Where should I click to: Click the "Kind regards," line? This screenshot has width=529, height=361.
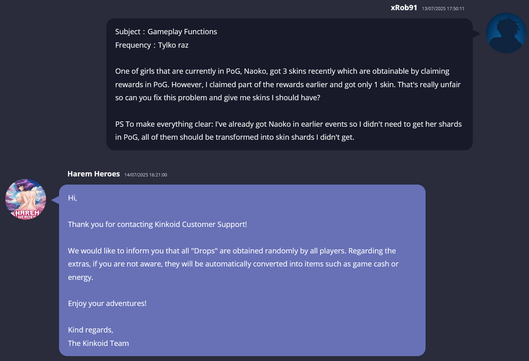pyautogui.click(x=91, y=330)
